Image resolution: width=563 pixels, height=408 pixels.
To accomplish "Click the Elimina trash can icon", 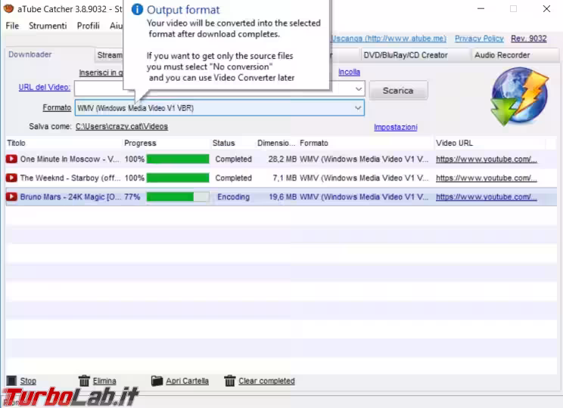I will click(84, 380).
